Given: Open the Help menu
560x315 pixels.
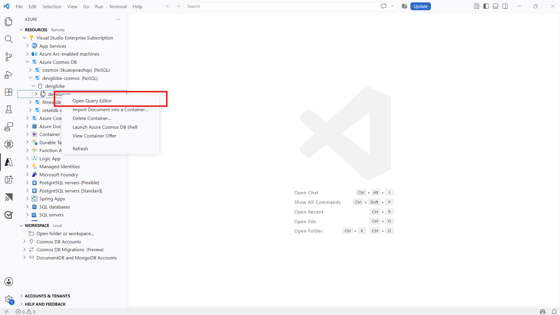Looking at the screenshot, I should 137,6.
